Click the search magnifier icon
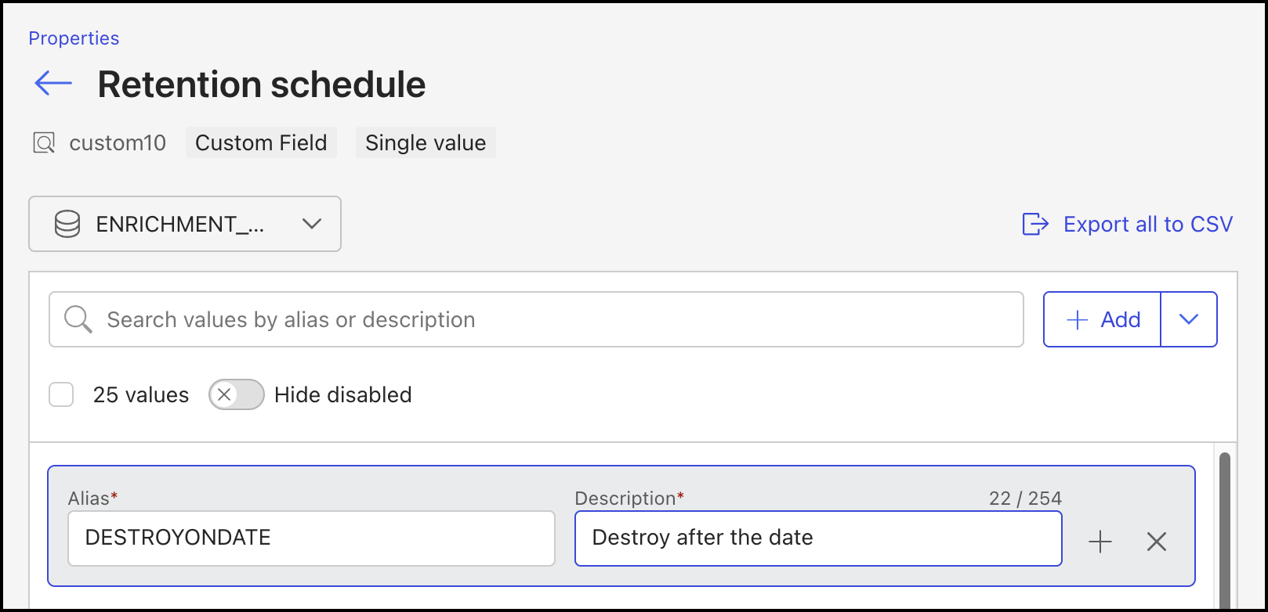Screen dimensions: 1268x612 pos(78,319)
